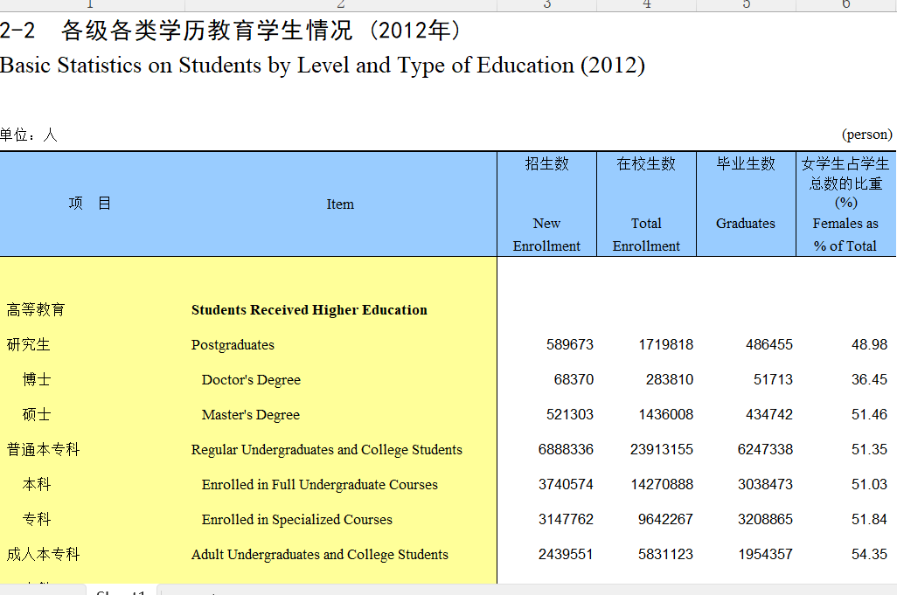The height and width of the screenshot is (595, 897).
Task: Click 'Students Received Higher Education' cell
Action: (309, 310)
